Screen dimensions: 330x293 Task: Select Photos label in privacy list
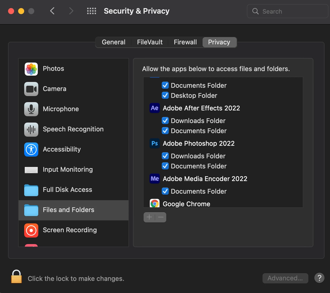53,69
